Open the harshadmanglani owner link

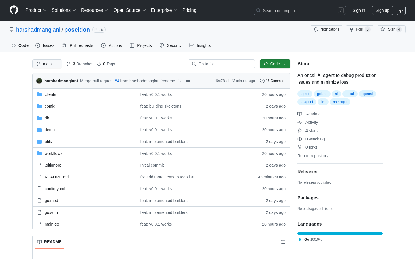tap(38, 30)
